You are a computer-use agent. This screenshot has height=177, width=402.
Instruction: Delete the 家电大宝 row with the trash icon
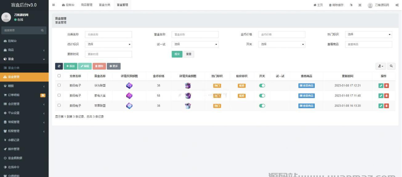click(387, 96)
